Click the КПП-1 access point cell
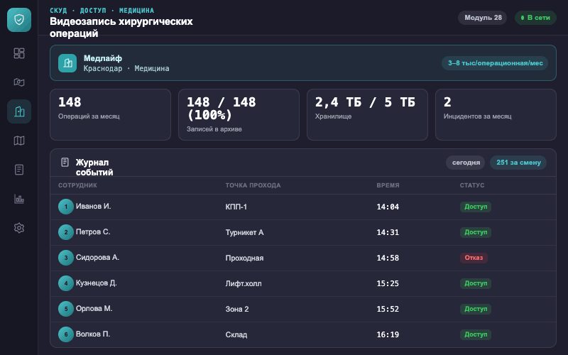Image resolution: width=568 pixels, height=355 pixels. (x=236, y=207)
